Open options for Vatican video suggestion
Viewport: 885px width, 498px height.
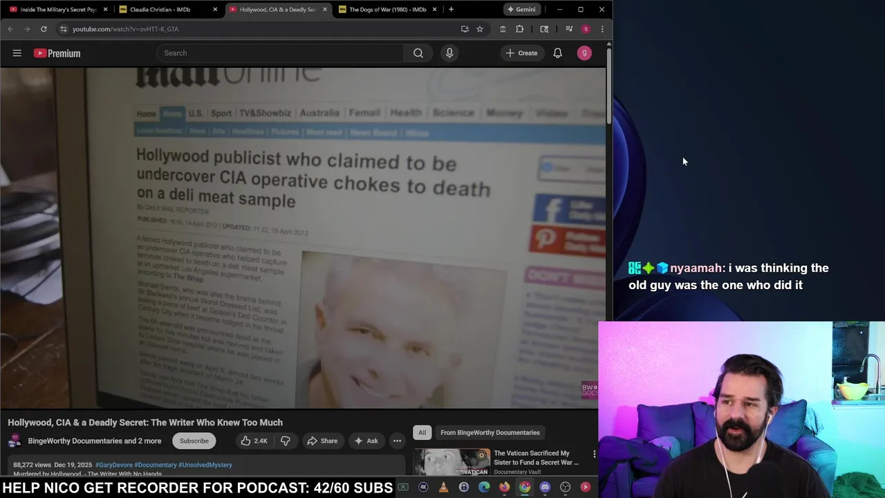pos(594,454)
